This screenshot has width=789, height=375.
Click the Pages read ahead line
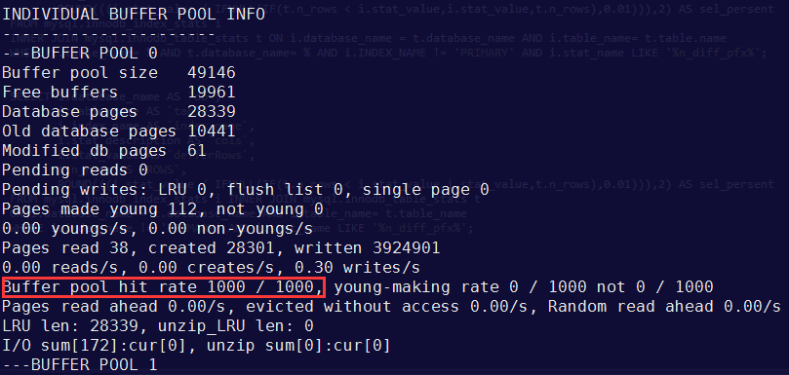[391, 307]
